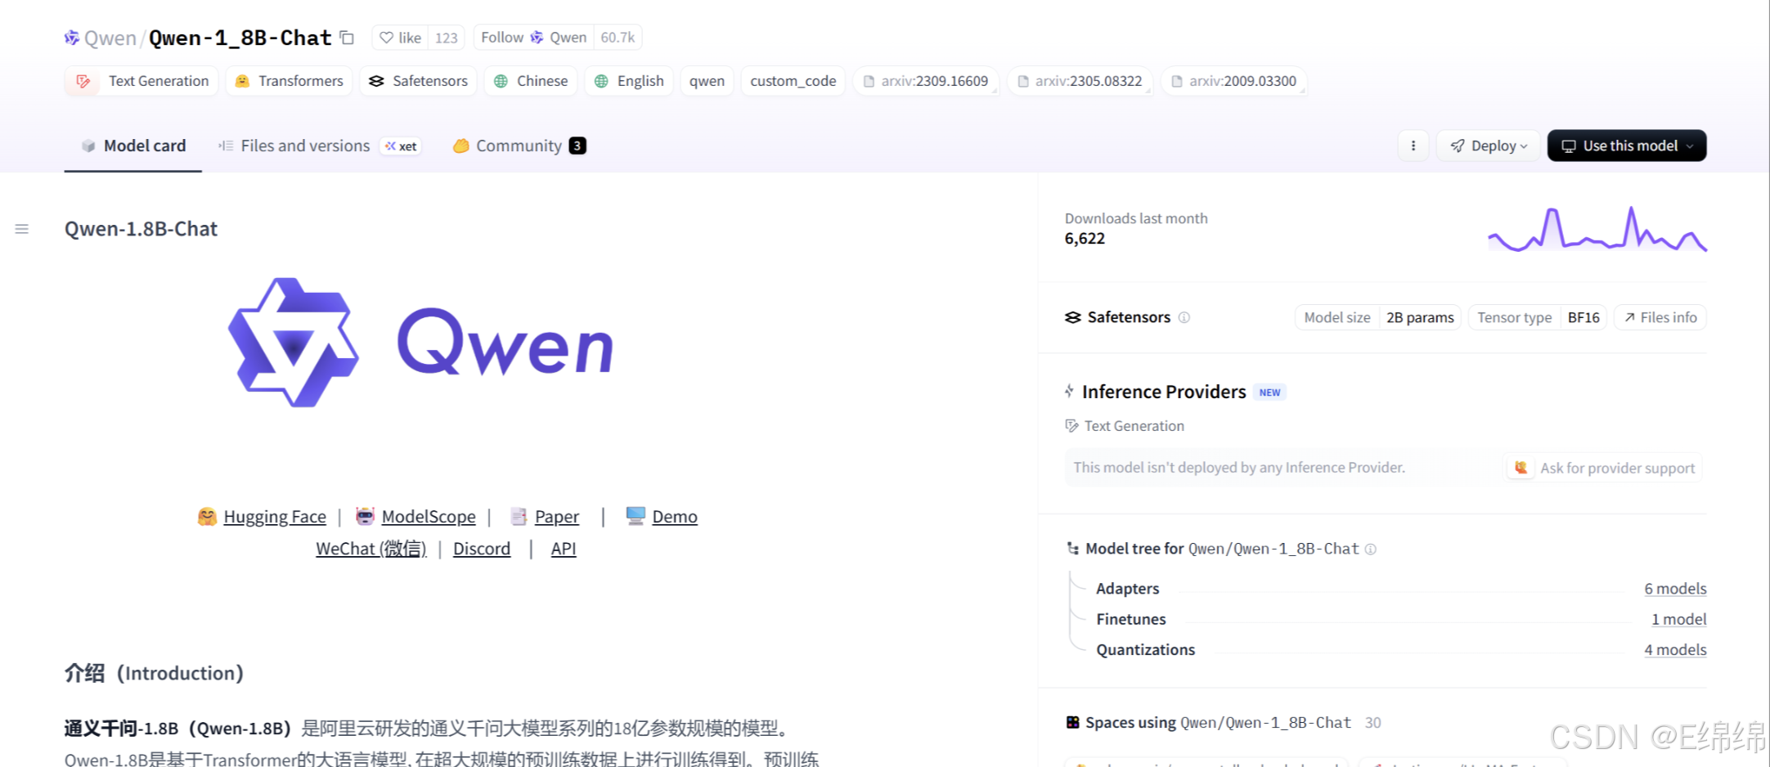The height and width of the screenshot is (767, 1770).
Task: Click the like button
Action: pos(400,38)
